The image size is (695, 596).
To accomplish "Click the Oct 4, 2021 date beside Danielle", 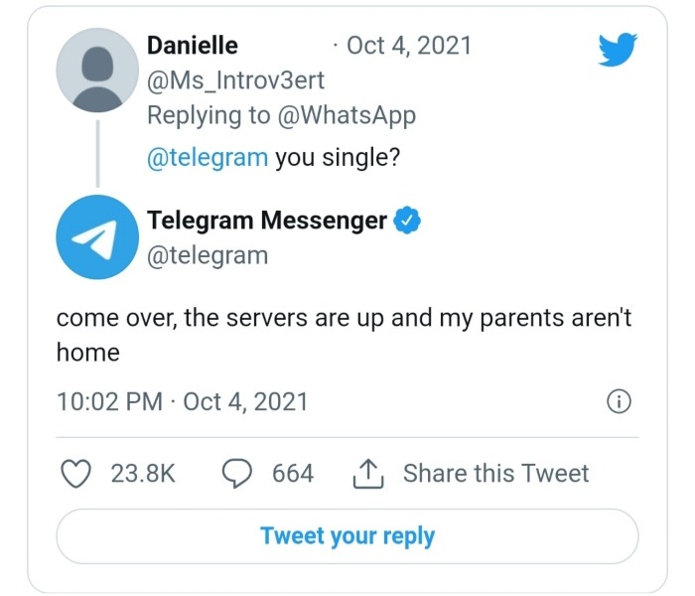I will (x=409, y=46).
